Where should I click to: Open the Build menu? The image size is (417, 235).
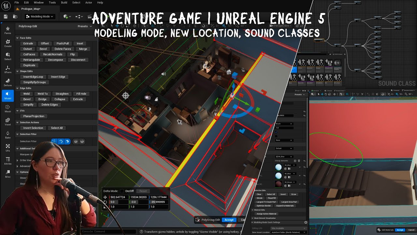[64, 3]
